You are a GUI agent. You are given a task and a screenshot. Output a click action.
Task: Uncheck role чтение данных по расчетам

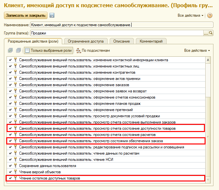tap(10, 153)
